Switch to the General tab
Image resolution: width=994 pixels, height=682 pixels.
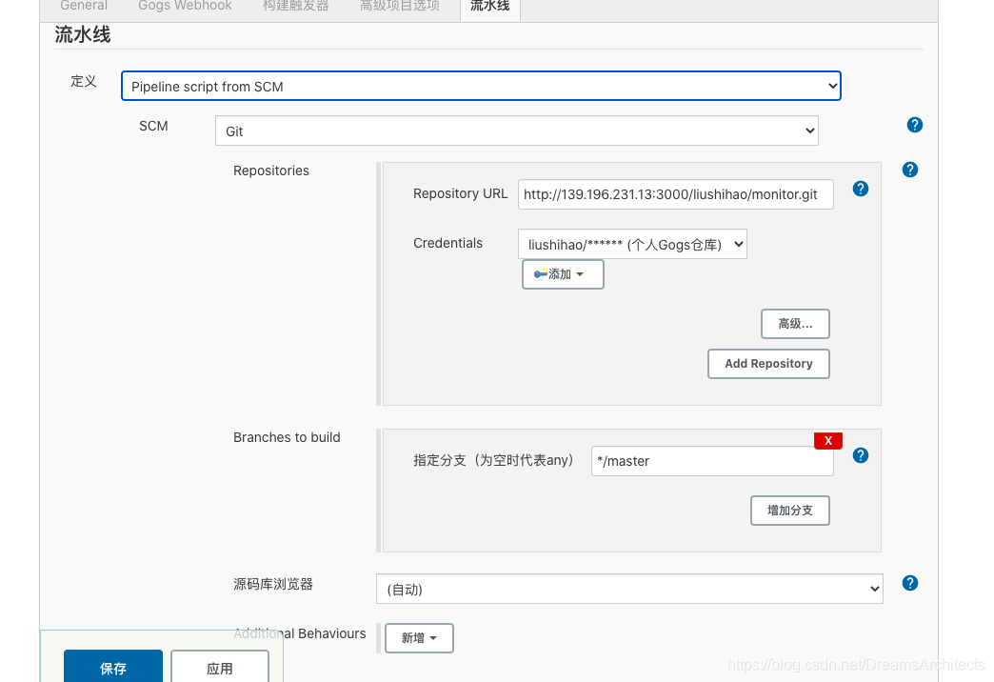pyautogui.click(x=83, y=6)
